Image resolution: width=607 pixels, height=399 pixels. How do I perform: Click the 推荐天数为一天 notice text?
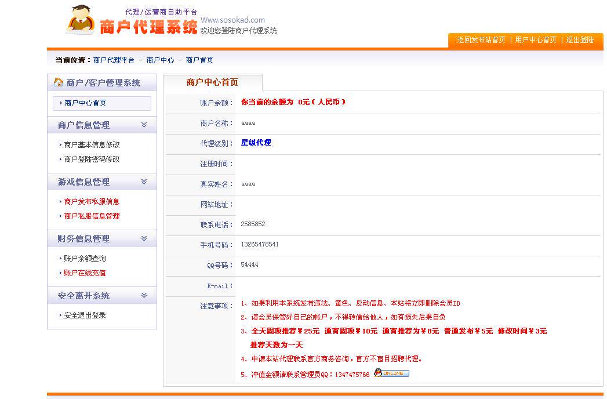[277, 345]
